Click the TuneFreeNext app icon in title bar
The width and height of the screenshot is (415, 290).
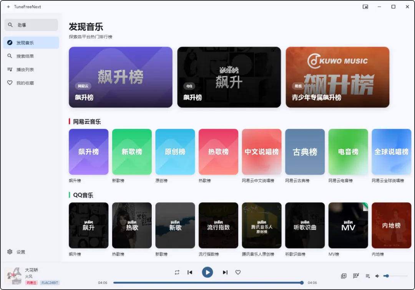[x=8, y=7]
